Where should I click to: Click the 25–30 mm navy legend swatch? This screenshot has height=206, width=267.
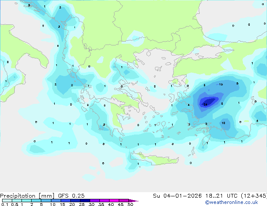[x=85, y=201]
